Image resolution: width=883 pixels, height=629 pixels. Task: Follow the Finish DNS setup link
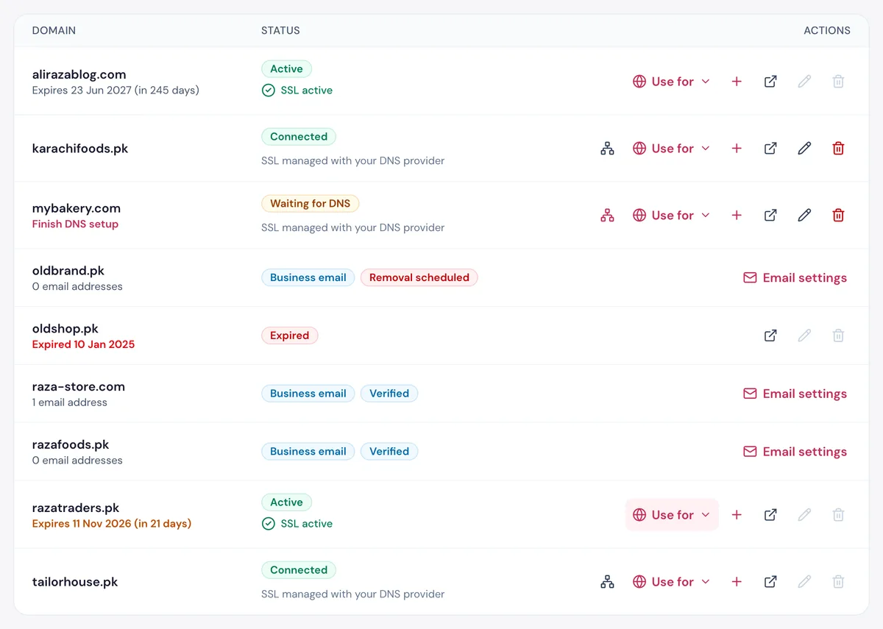(75, 224)
